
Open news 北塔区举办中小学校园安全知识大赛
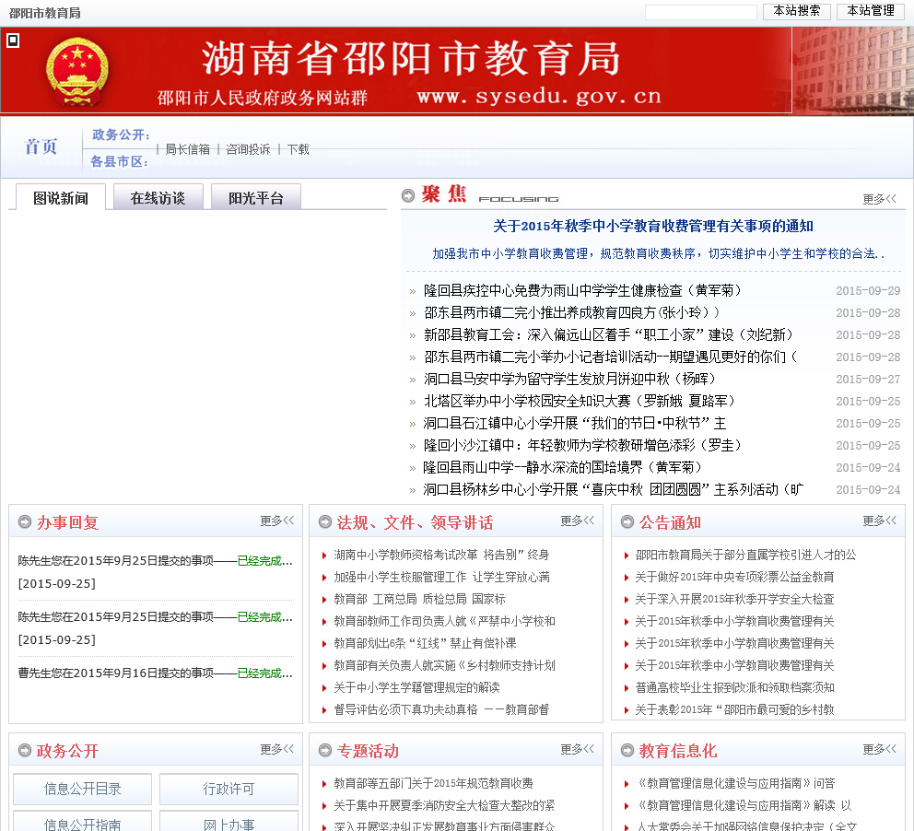tap(580, 401)
